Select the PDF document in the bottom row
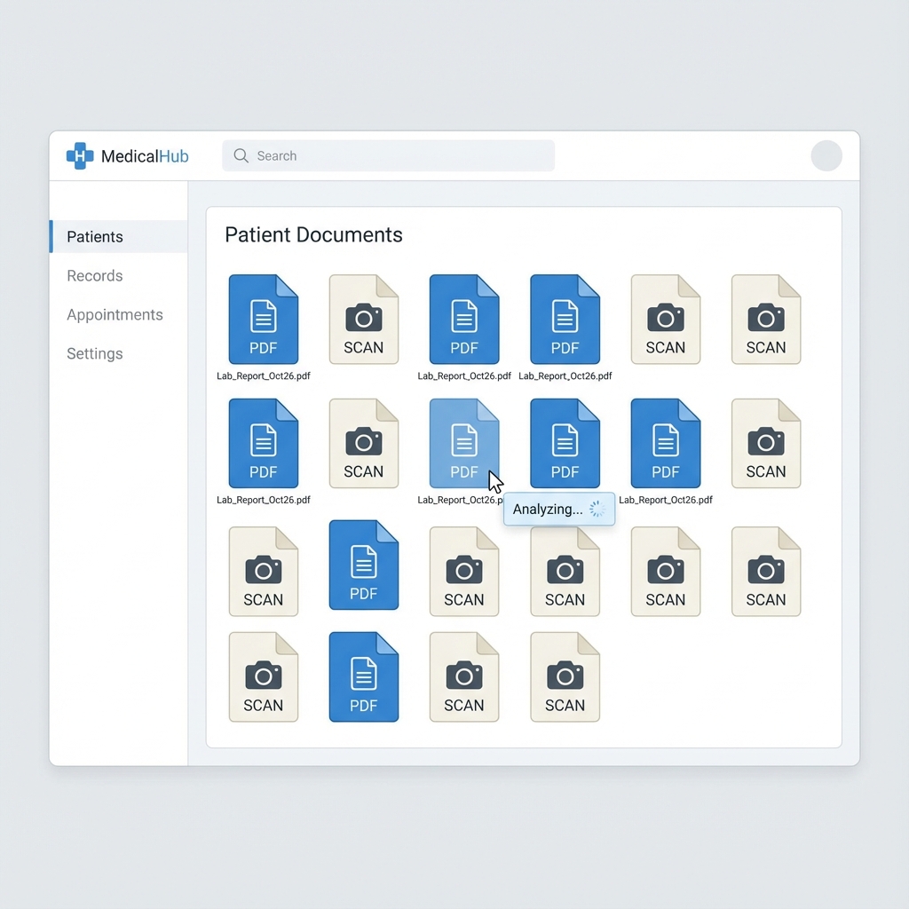 (x=364, y=676)
